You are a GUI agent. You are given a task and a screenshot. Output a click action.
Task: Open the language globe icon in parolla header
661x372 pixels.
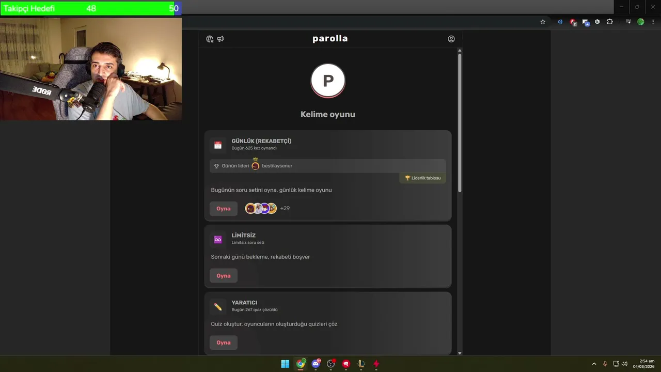210,39
